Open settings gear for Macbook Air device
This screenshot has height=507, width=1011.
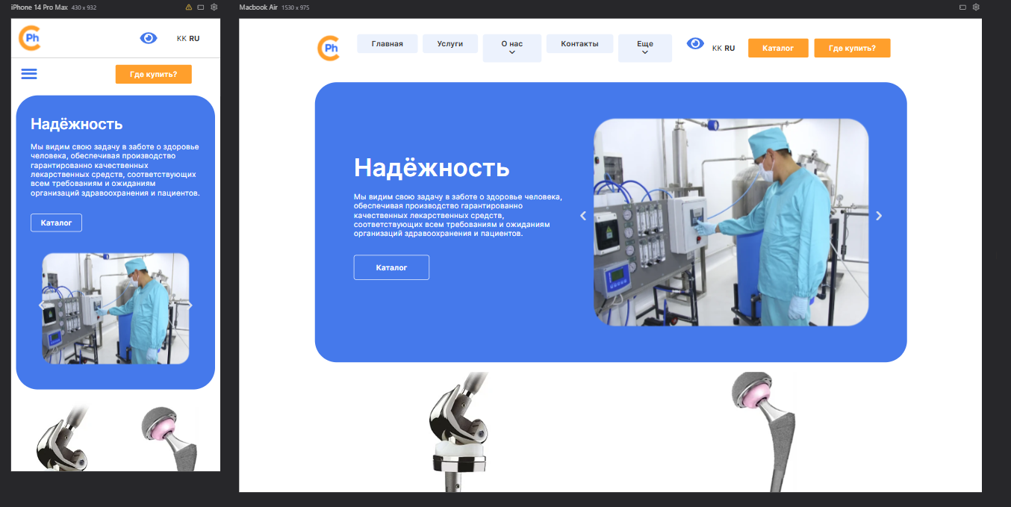(976, 7)
